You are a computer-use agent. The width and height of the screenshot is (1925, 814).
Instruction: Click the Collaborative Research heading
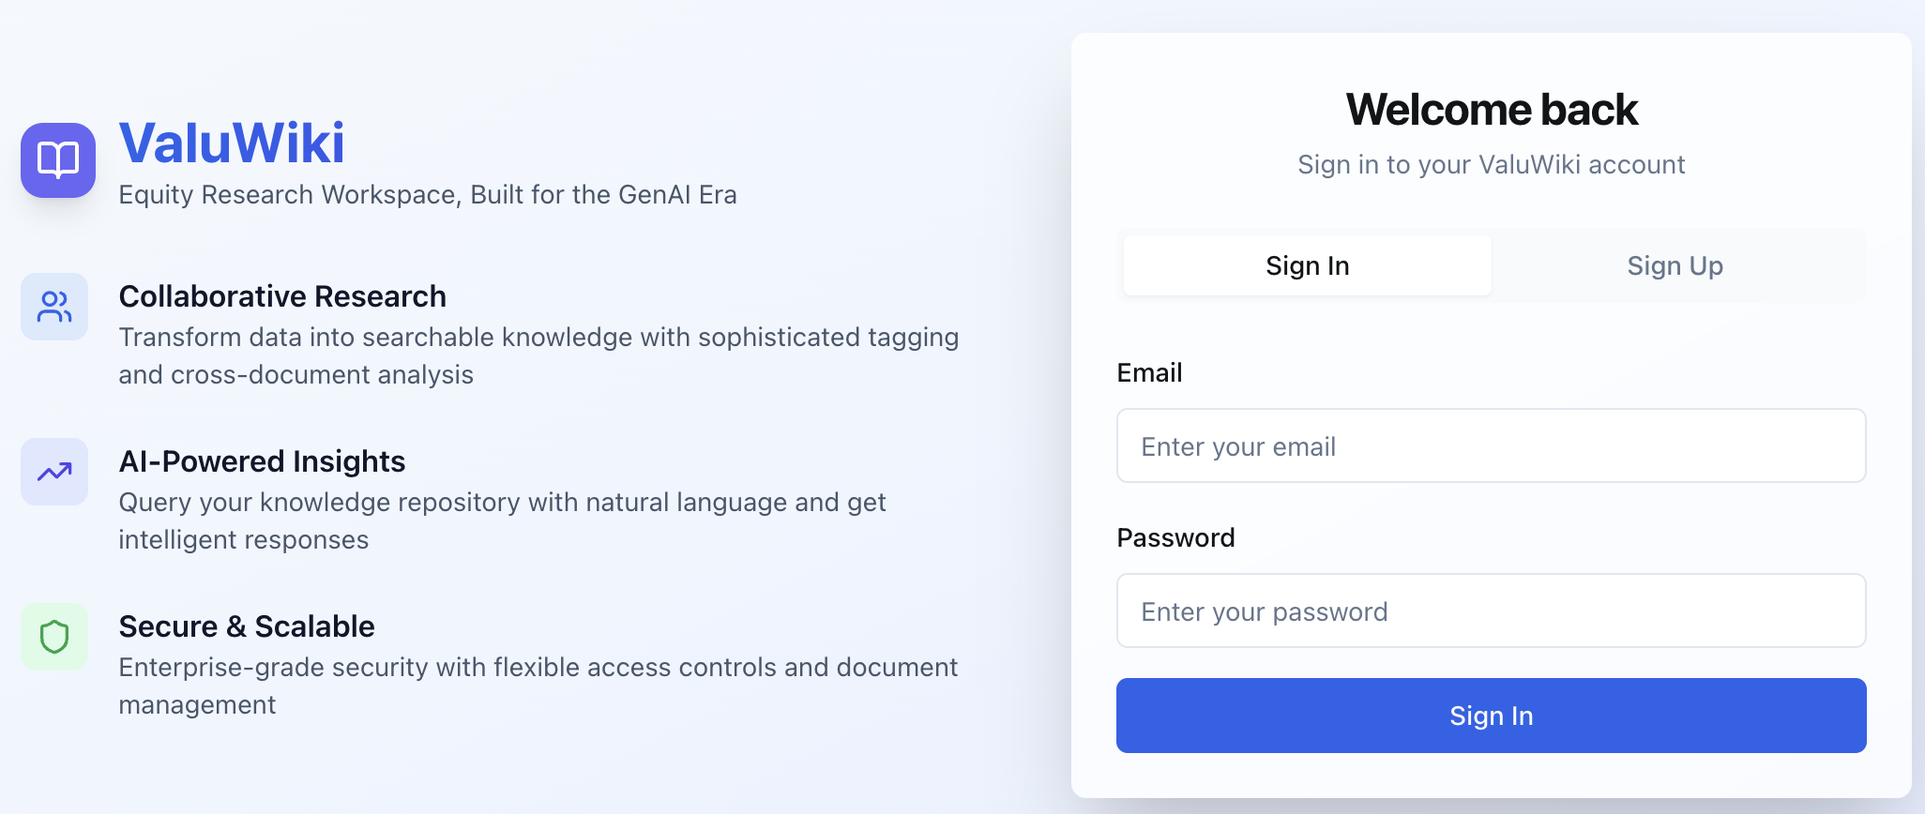282,296
